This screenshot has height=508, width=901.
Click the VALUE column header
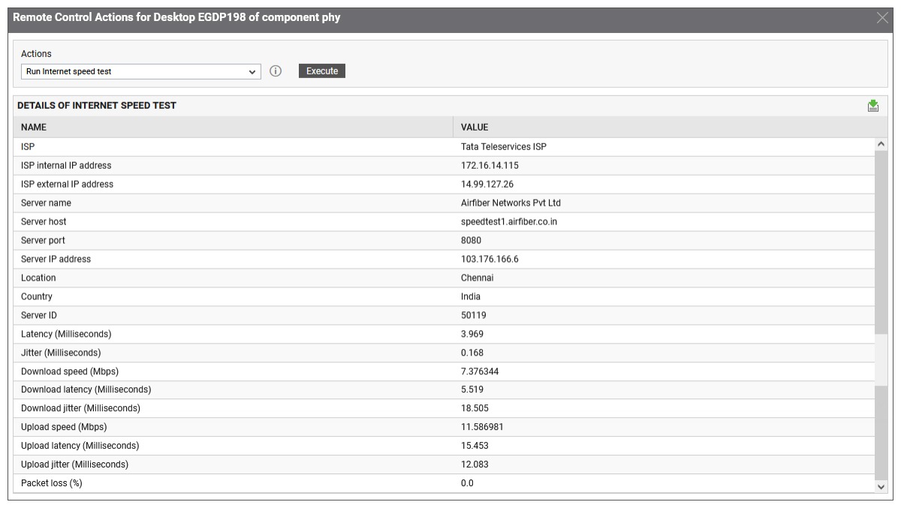(x=475, y=128)
